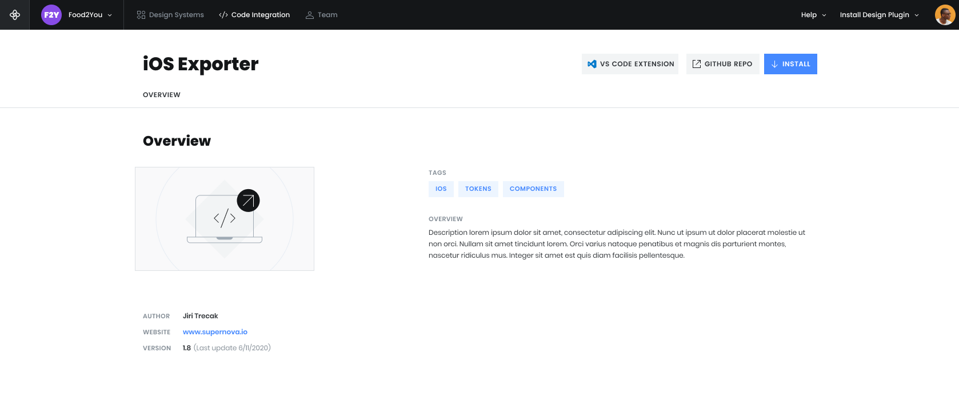
Task: Click the Code Integration brackets icon
Action: [223, 15]
